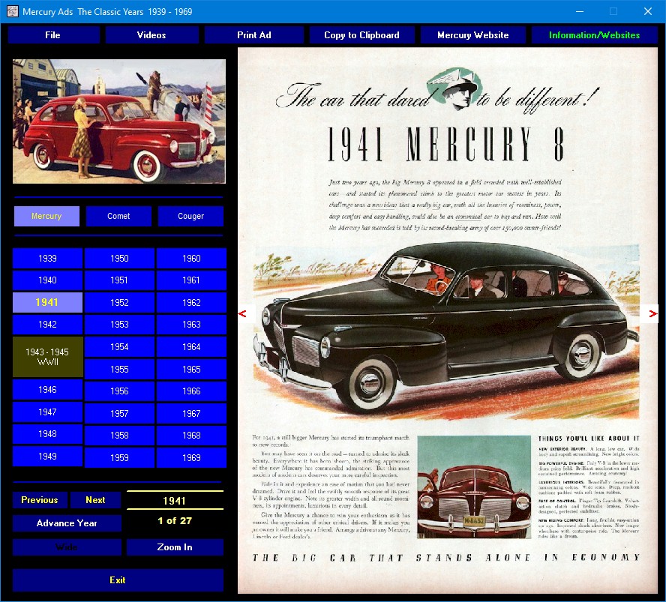Select year 1952
This screenshot has width=666, height=602.
click(119, 303)
